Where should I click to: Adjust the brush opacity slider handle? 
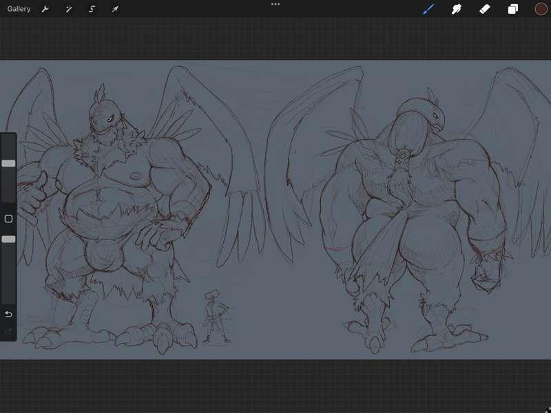tap(8, 239)
